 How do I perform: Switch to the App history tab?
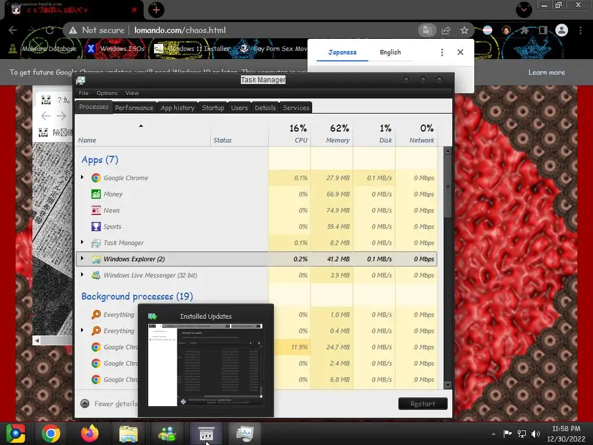(x=177, y=108)
